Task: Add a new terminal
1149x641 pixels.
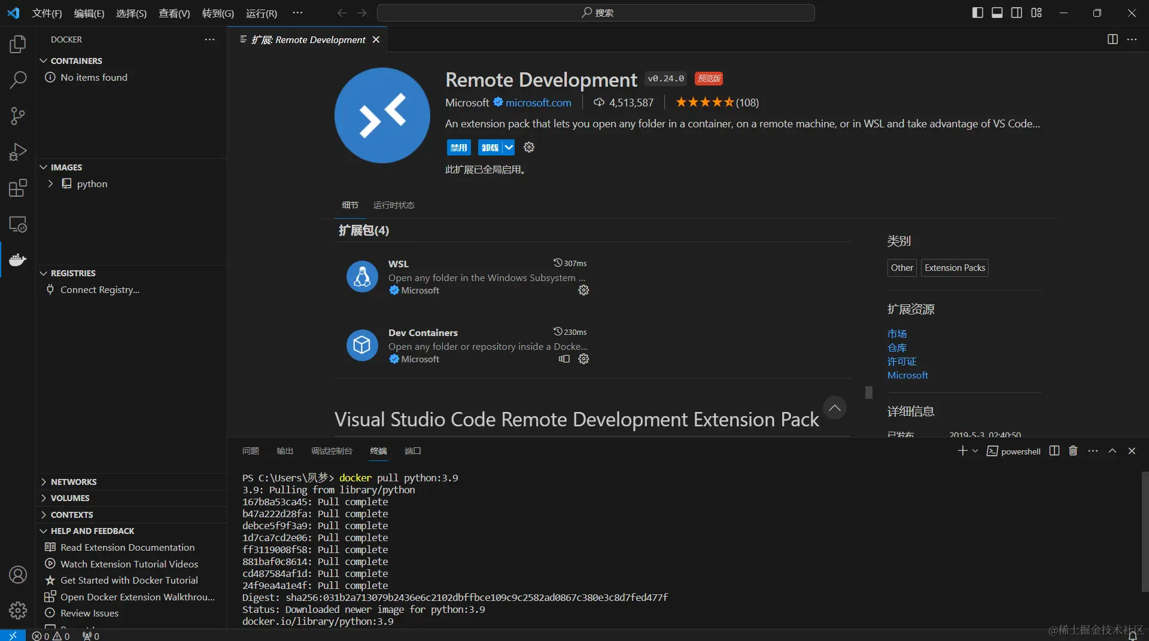Action: coord(962,451)
